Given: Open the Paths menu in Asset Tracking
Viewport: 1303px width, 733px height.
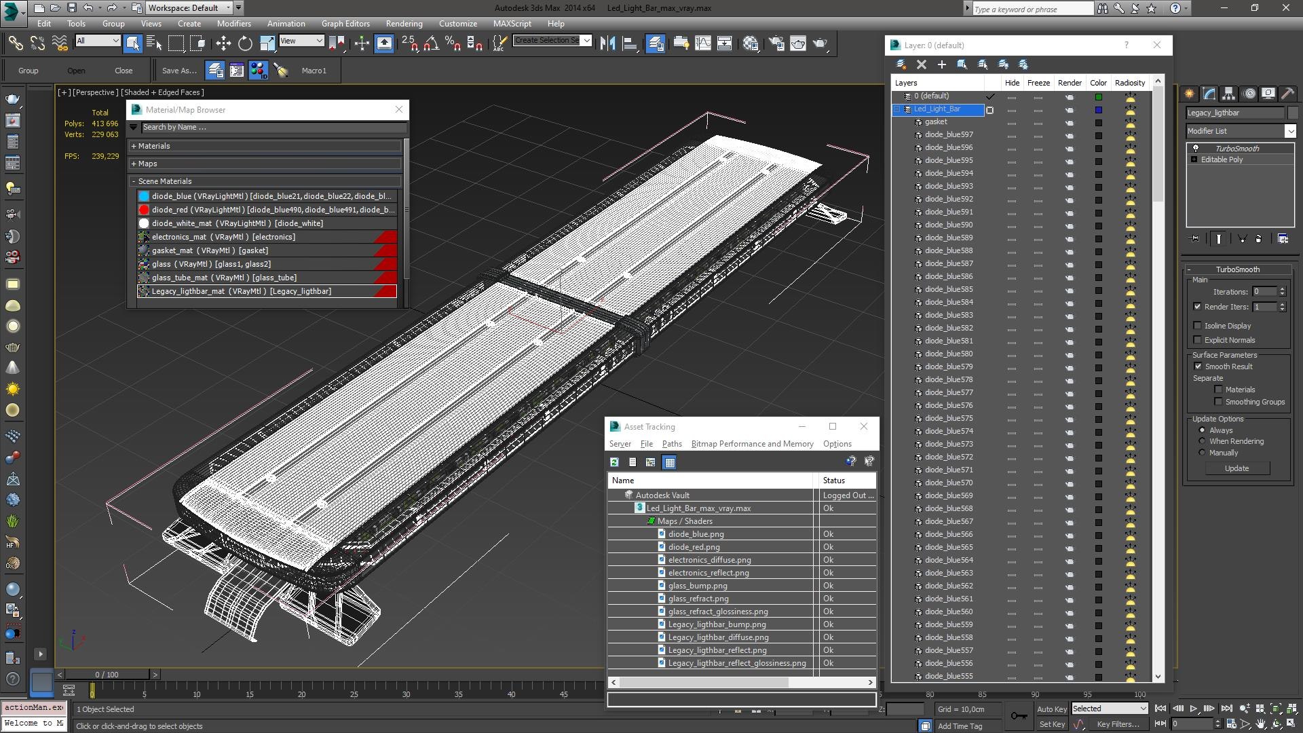Looking at the screenshot, I should pyautogui.click(x=671, y=444).
